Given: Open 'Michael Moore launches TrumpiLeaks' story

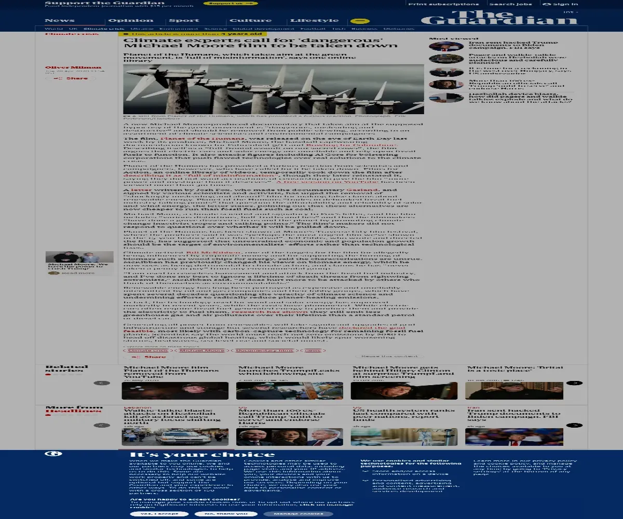Looking at the screenshot, I should click(288, 370).
